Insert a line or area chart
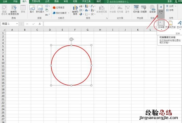The image size is (182, 123). click(x=81, y=10)
